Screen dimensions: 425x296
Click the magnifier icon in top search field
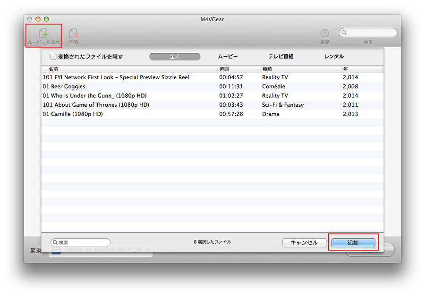(344, 33)
